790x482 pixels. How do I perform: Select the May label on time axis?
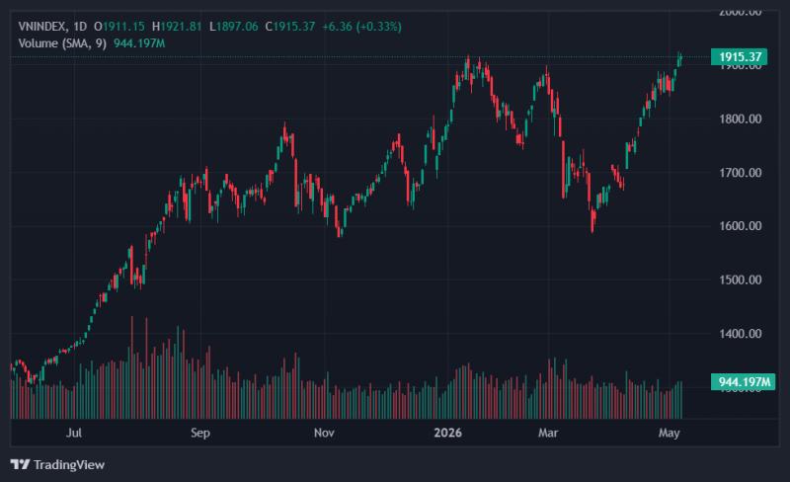670,433
